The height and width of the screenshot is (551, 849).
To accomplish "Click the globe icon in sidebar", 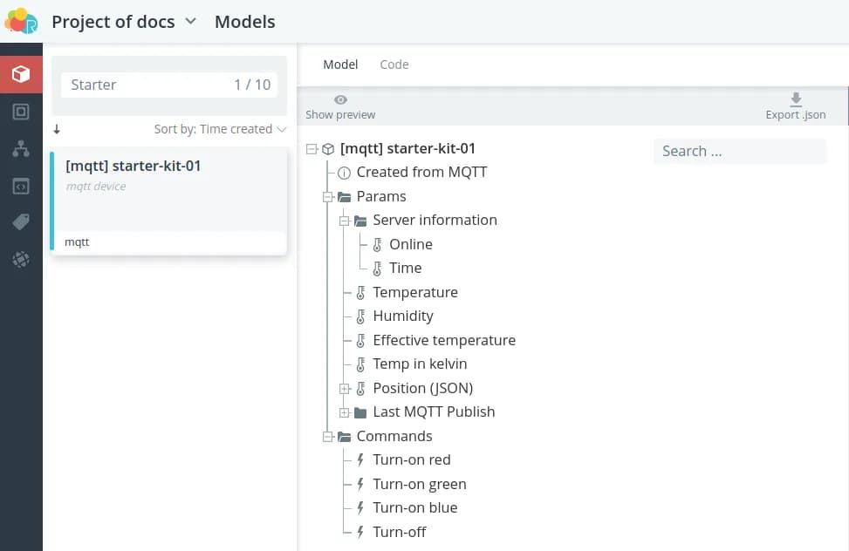I will pyautogui.click(x=21, y=259).
